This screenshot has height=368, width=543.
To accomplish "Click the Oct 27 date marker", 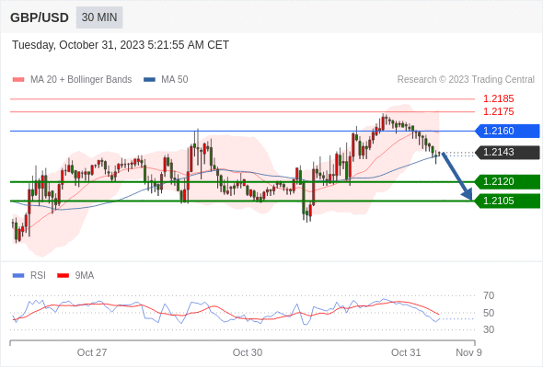I will pyautogui.click(x=92, y=352).
